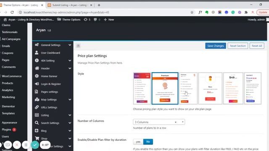Select the $49 plan style thumbnail
269x151 pixels.
[233, 89]
